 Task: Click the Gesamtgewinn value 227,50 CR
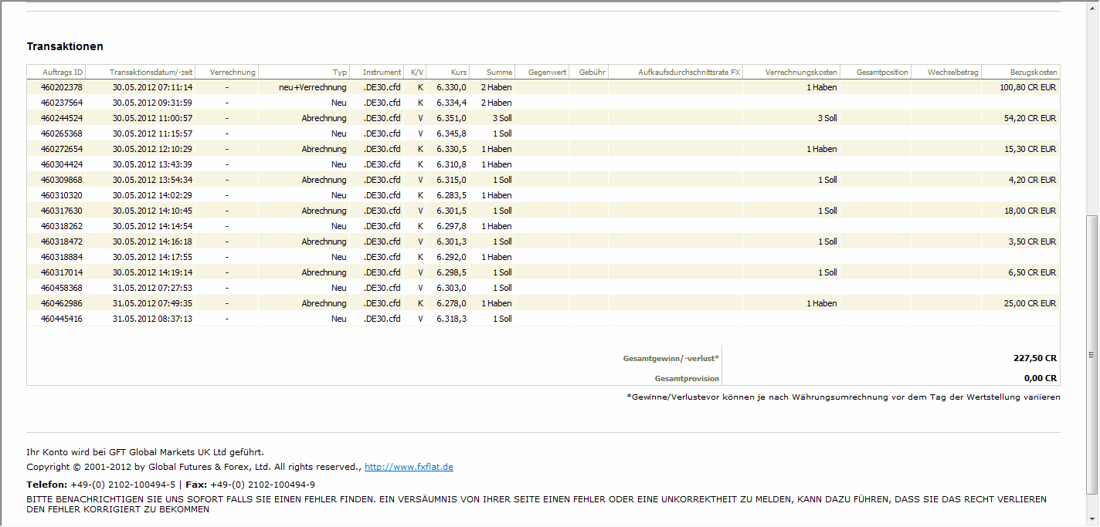tap(1034, 358)
